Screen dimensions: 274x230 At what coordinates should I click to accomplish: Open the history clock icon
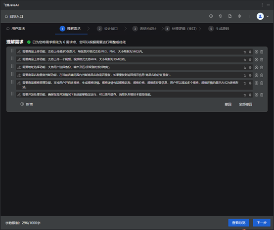tap(221, 16)
